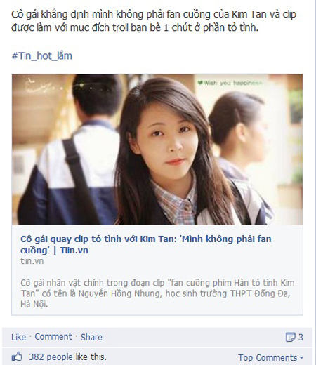Open article preview photo of the girl
The width and height of the screenshot is (316, 365).
point(157,150)
